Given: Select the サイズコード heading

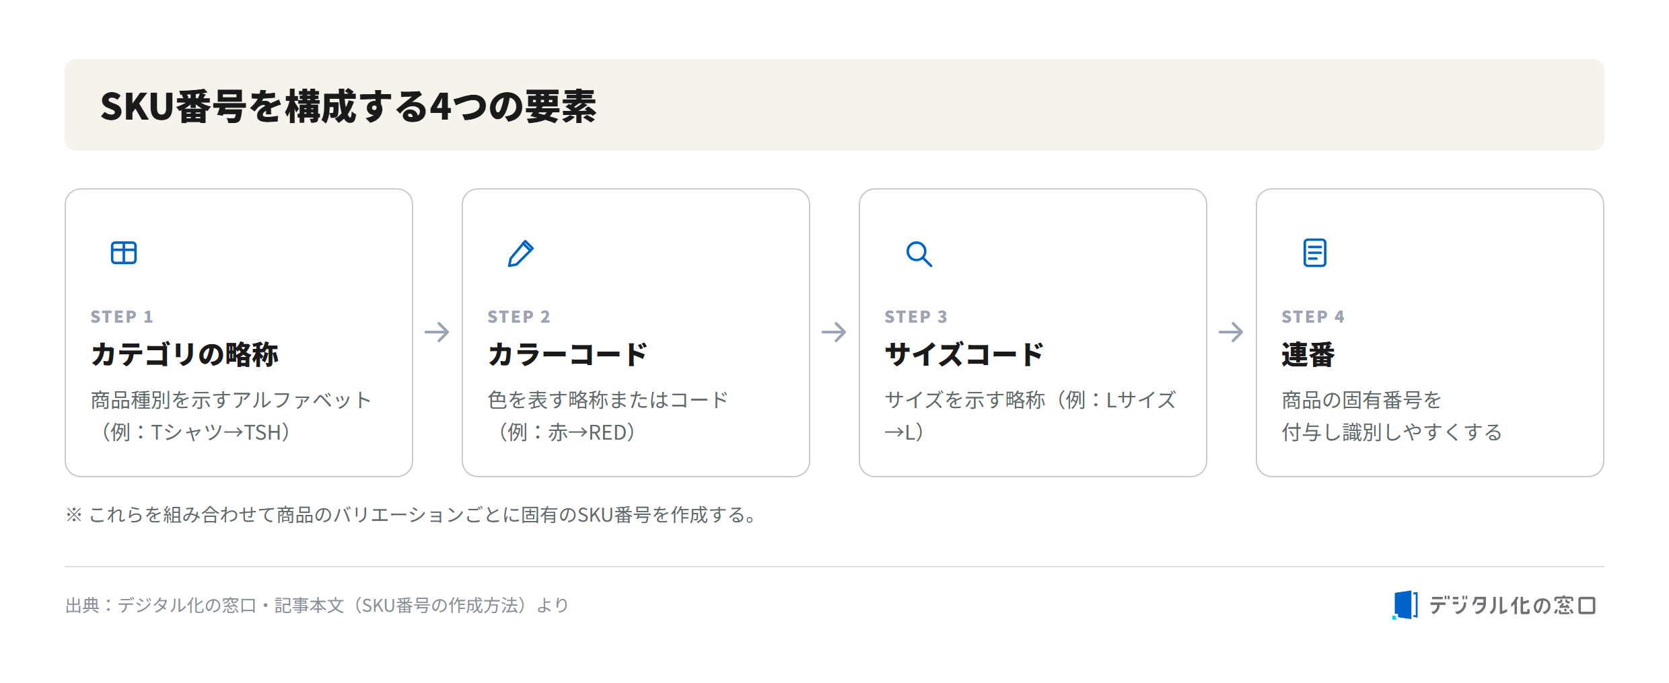Looking at the screenshot, I should click(964, 354).
